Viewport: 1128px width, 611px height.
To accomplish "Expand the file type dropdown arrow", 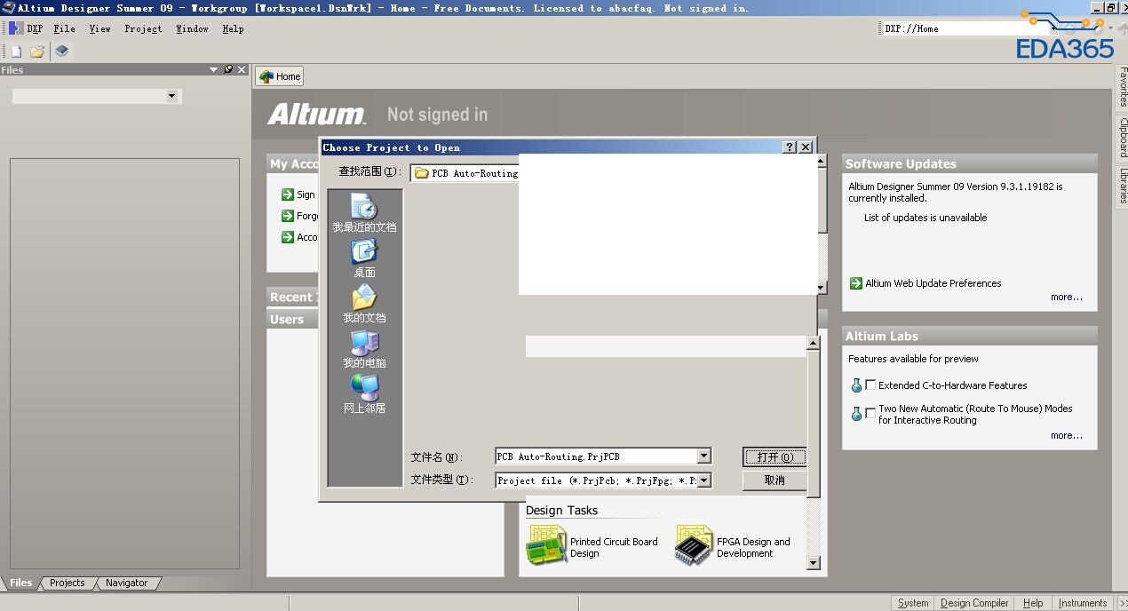I will pos(703,480).
